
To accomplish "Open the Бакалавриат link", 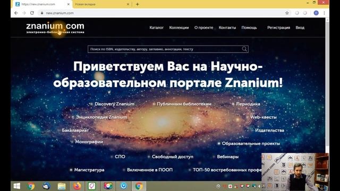I will click(75, 131).
